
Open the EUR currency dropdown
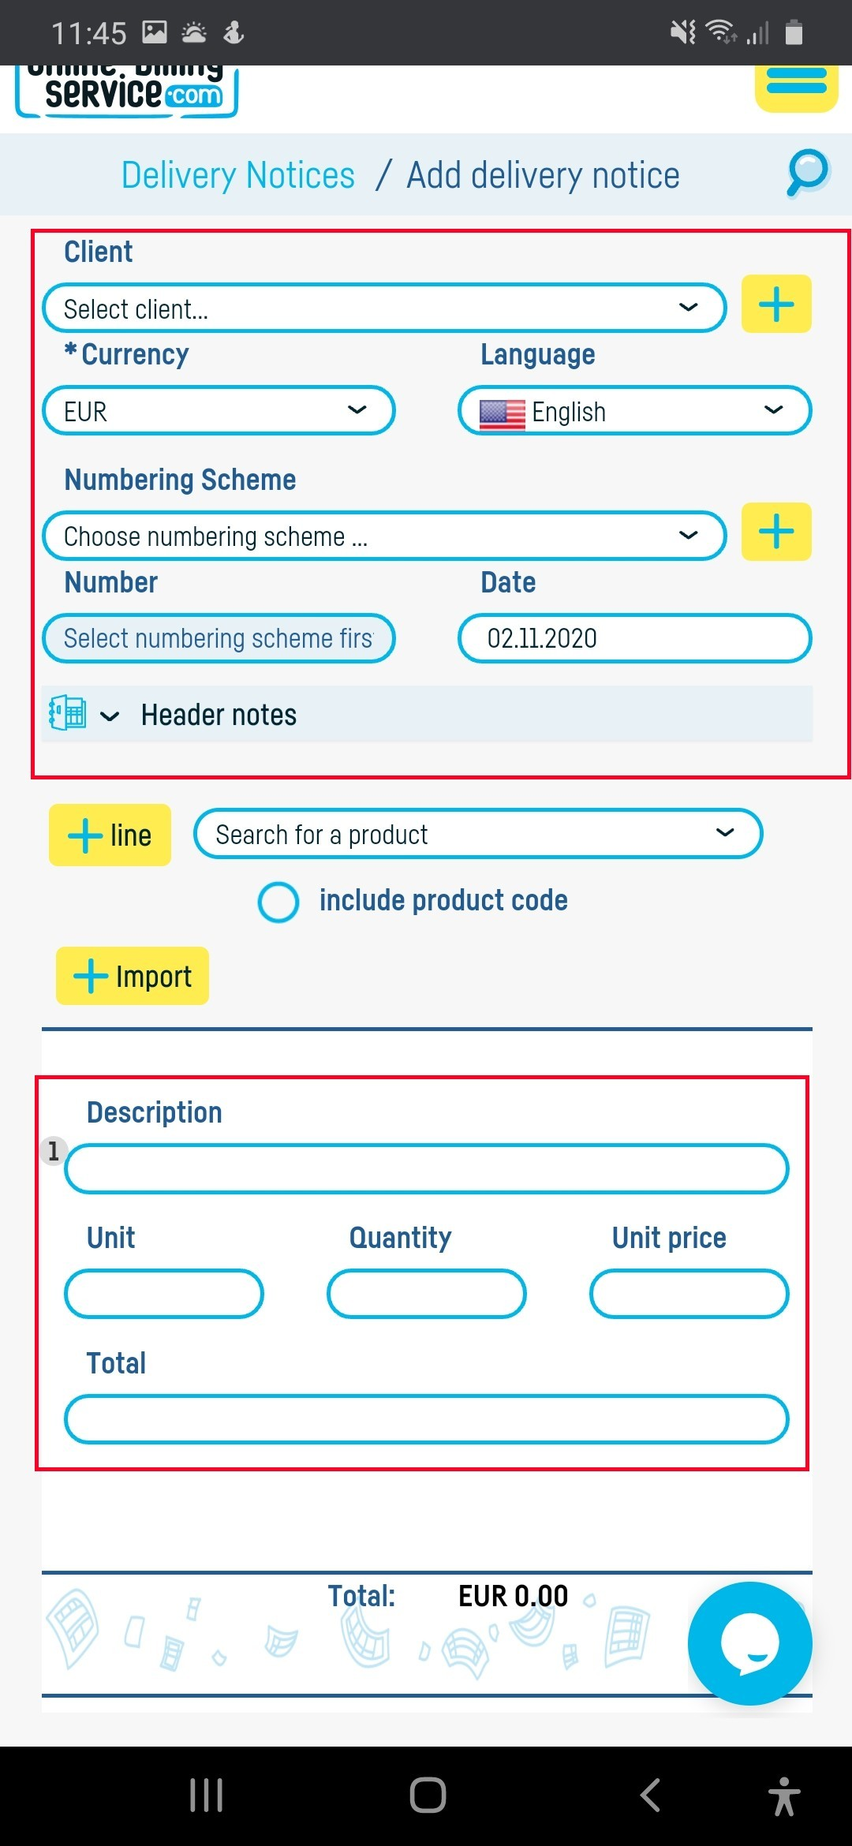click(219, 411)
